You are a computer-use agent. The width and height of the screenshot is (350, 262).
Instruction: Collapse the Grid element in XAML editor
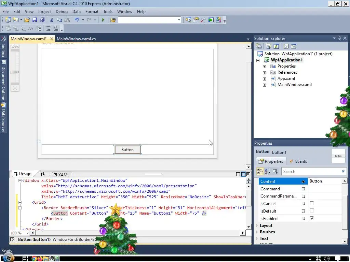[20, 202]
